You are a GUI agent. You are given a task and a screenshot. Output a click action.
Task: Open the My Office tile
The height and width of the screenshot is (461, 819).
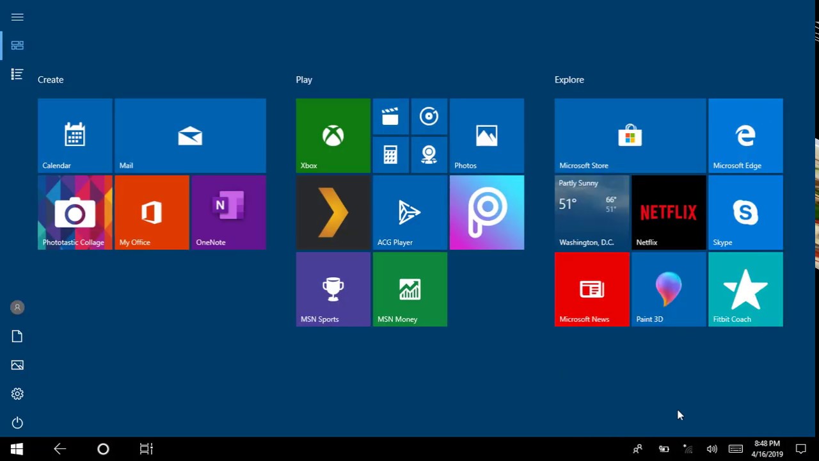[x=152, y=213]
